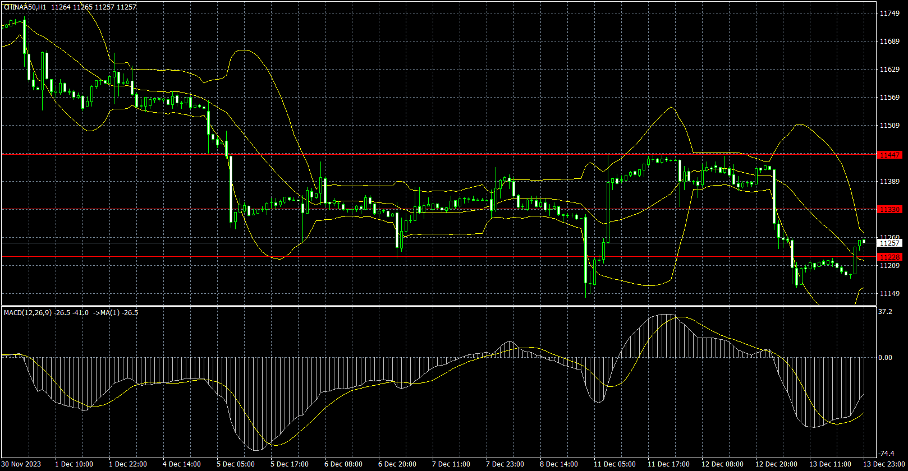
Task: Click the 11 Dec 17:00 time label
Action: [x=668, y=464]
